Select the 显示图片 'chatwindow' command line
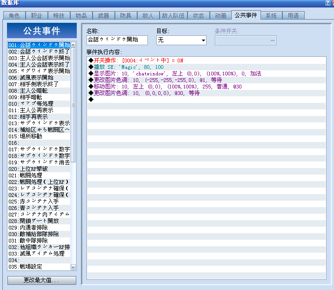This screenshot has height=290, width=334. [207, 74]
